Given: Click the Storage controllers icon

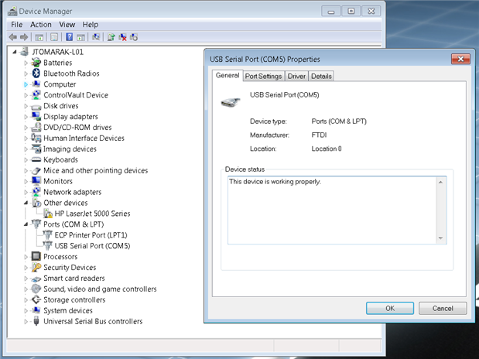Looking at the screenshot, I should (36, 299).
